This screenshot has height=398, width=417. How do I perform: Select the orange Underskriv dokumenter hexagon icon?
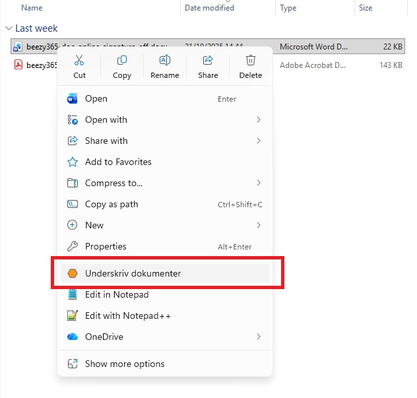(73, 273)
